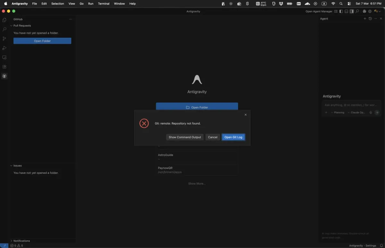The image size is (385, 248).
Task: Click the Wi-Fi icon in the macOS menu bar
Action: point(333,4)
